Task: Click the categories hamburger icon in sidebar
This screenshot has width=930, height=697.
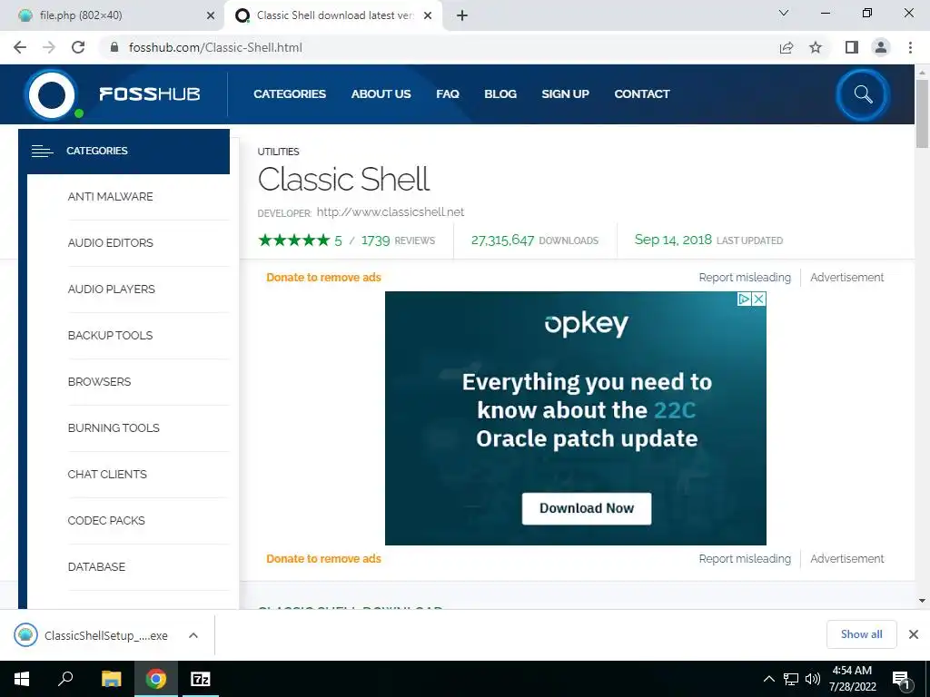Action: pyautogui.click(x=42, y=152)
